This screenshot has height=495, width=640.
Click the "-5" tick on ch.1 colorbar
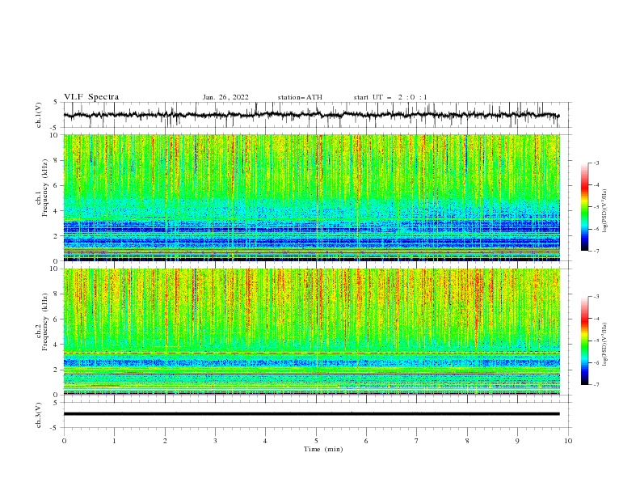click(x=596, y=207)
